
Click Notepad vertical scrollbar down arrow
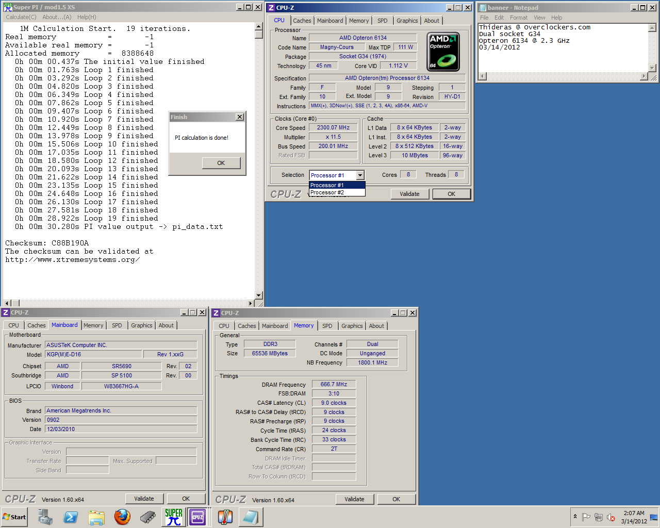(x=652, y=68)
